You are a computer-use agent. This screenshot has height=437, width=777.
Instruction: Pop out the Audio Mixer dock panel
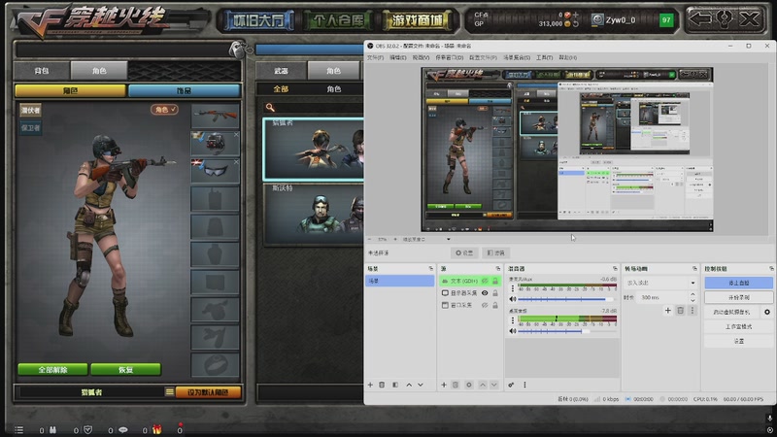click(615, 269)
